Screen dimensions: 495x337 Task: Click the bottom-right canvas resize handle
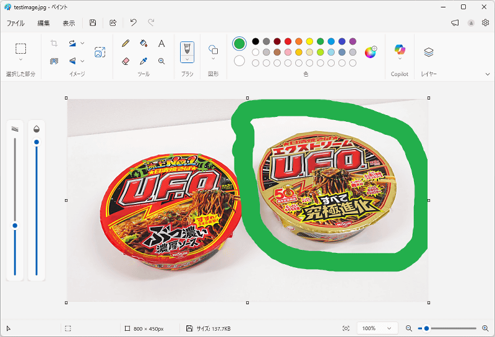(429, 302)
